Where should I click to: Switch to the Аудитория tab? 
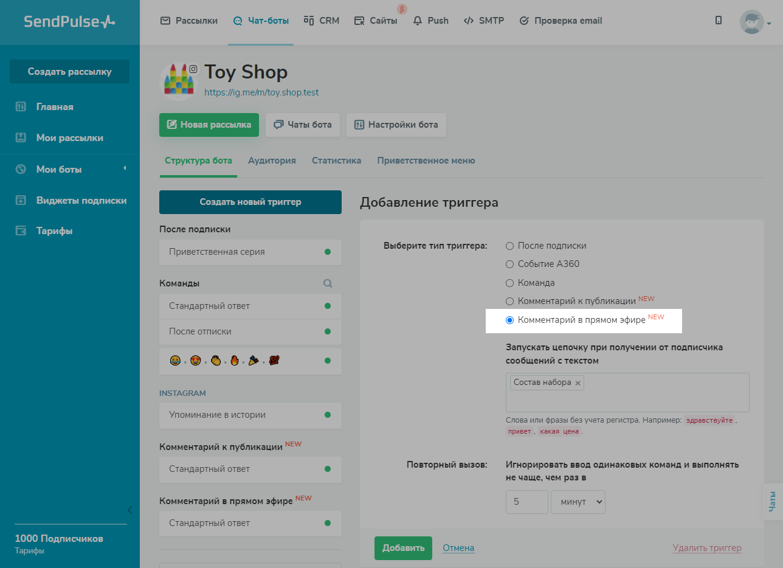[272, 161]
